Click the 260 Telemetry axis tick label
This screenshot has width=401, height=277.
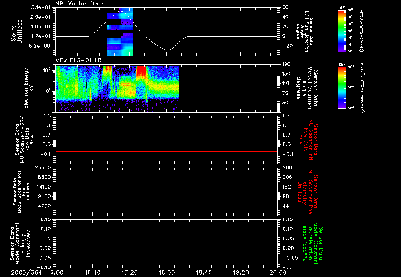click(x=287, y=167)
